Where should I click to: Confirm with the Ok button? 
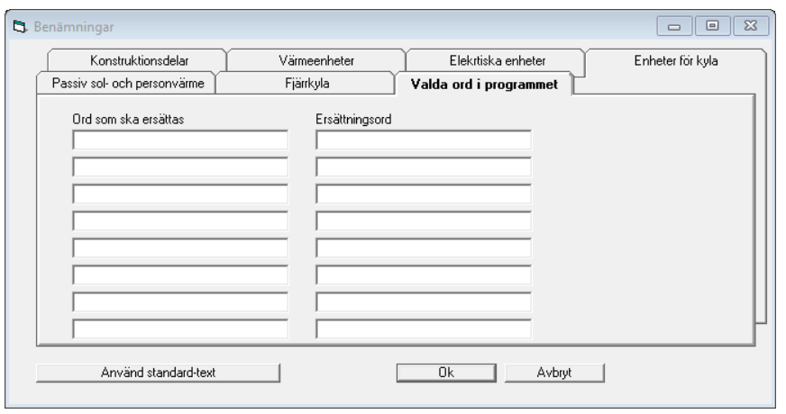(446, 373)
